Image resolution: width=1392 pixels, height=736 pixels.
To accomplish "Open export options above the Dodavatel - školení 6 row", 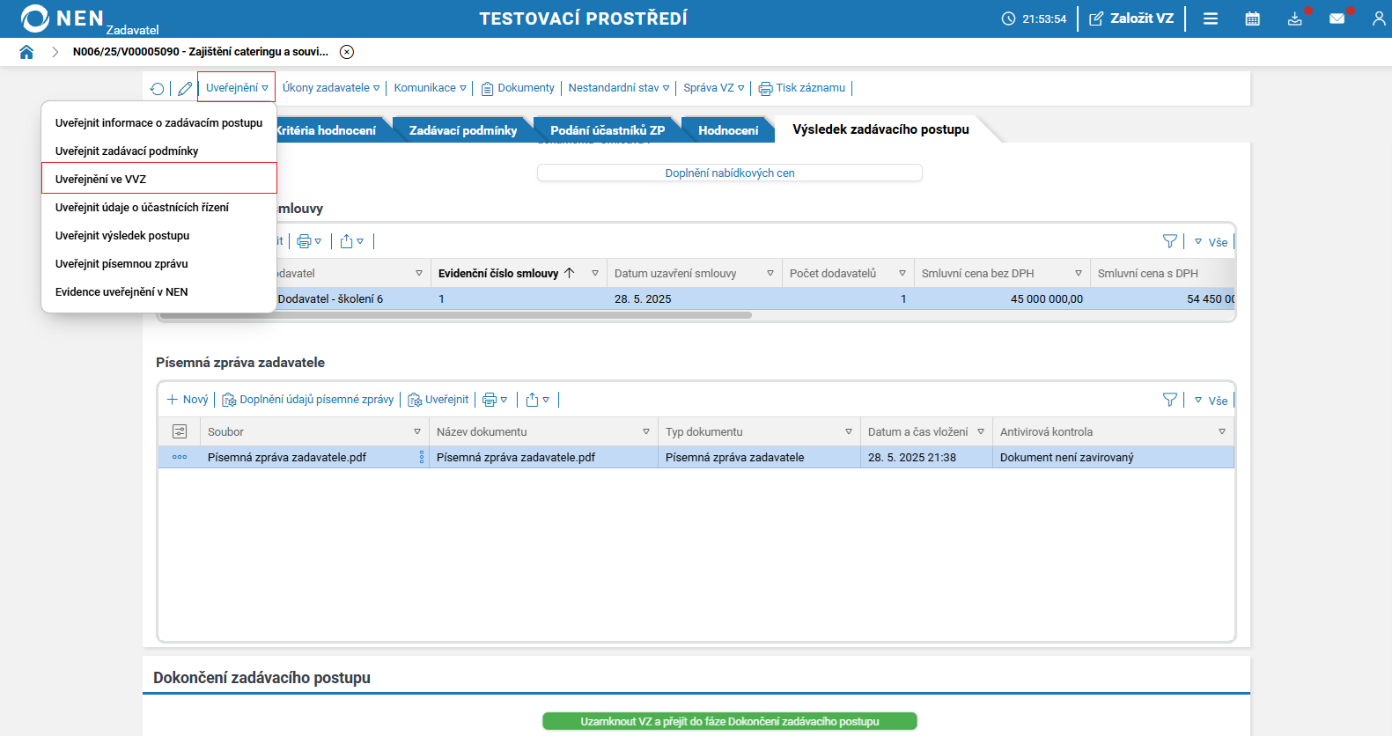I will [352, 241].
